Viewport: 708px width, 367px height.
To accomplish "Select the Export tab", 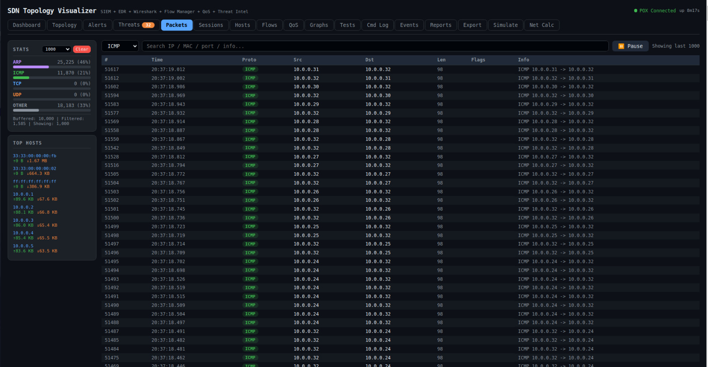I will (x=472, y=25).
